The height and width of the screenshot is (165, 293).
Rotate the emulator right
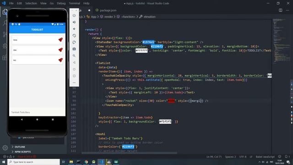pos(74,42)
